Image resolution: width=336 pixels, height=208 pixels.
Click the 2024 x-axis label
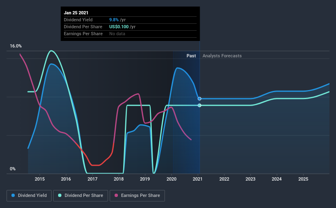[277, 179]
